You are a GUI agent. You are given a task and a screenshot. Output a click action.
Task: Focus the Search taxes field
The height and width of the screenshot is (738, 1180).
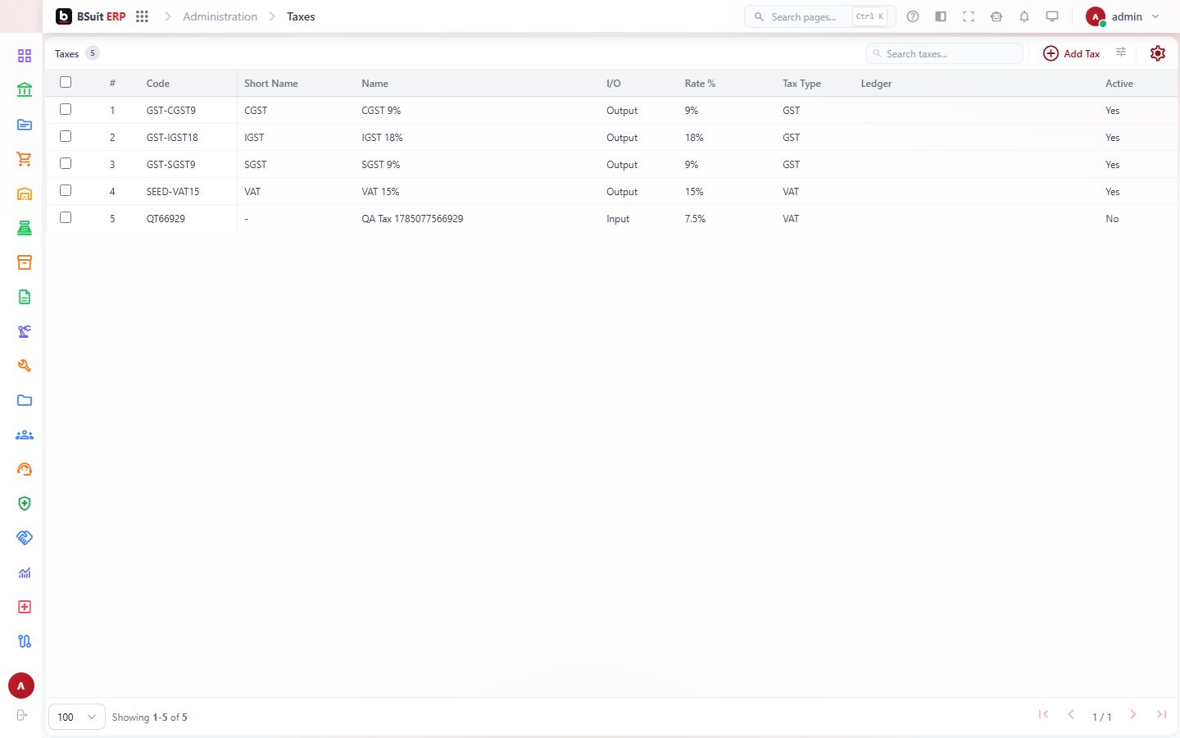pos(945,53)
